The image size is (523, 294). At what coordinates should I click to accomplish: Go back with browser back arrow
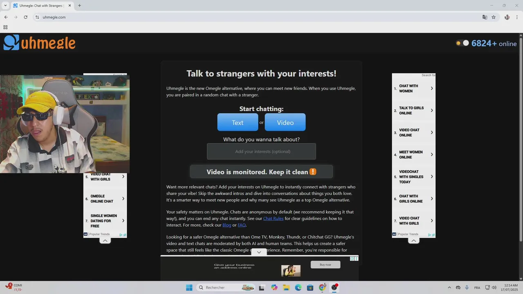click(x=6, y=17)
